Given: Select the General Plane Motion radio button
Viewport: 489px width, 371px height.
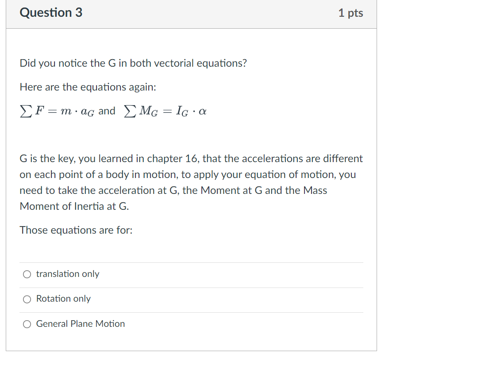Looking at the screenshot, I should tap(27, 324).
